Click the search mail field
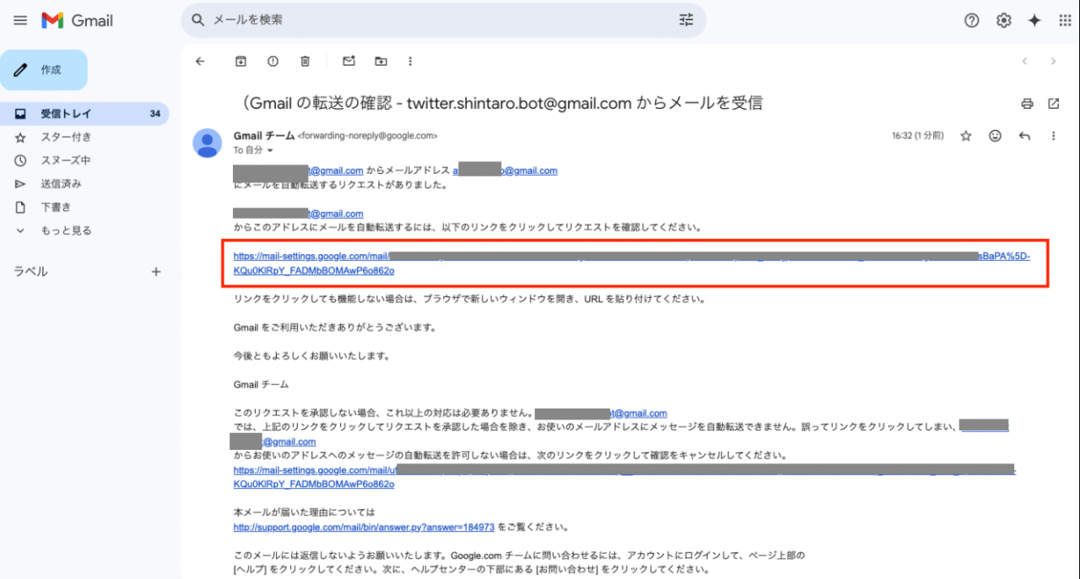This screenshot has width=1080, height=579. pos(443,20)
